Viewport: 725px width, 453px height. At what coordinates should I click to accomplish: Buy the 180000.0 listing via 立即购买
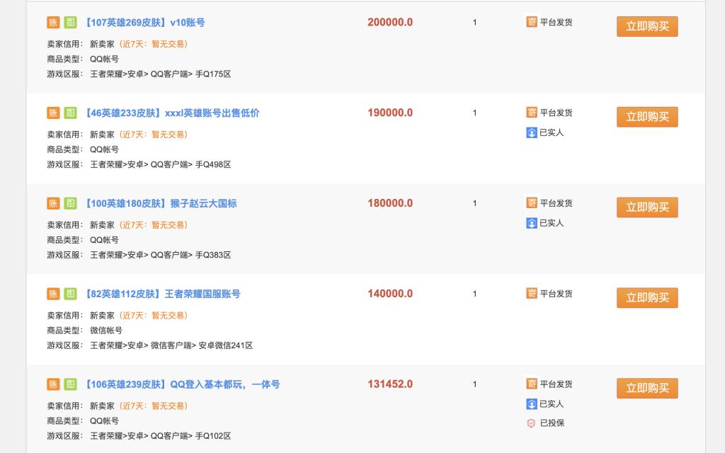pyautogui.click(x=646, y=207)
